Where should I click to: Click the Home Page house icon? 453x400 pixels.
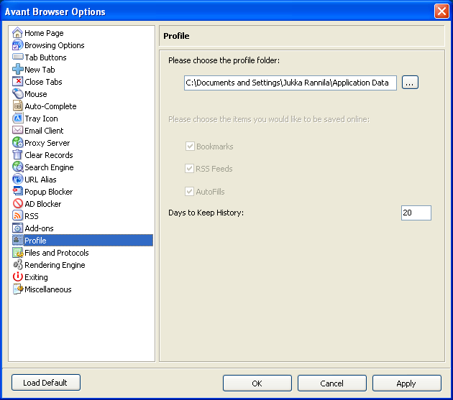click(x=17, y=32)
